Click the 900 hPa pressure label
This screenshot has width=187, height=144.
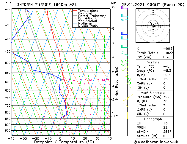coord(8,125)
